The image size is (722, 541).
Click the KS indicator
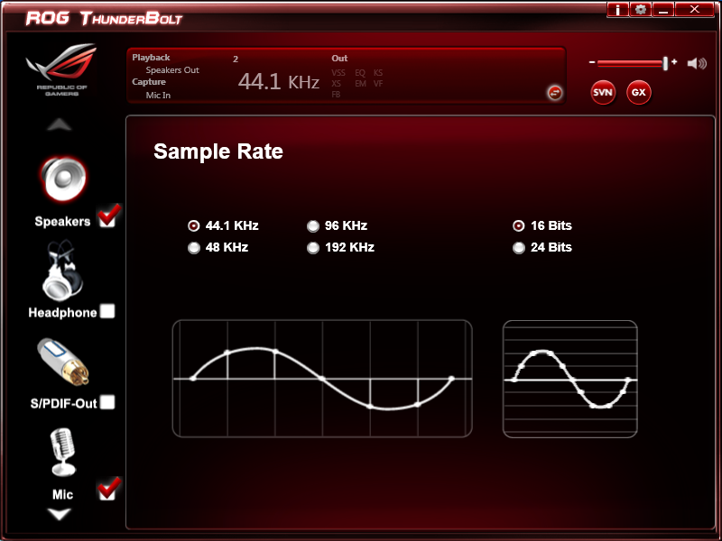[378, 73]
